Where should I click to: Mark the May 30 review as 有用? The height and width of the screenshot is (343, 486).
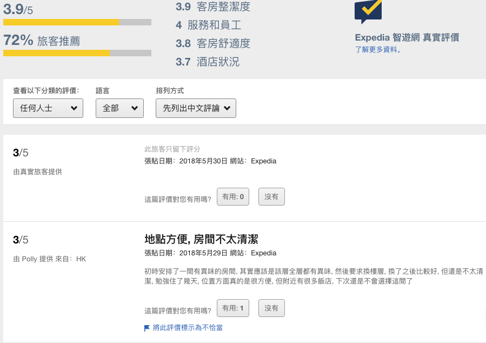pos(233,197)
